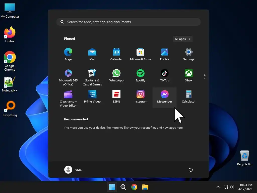Launch Spotify

click(x=141, y=76)
